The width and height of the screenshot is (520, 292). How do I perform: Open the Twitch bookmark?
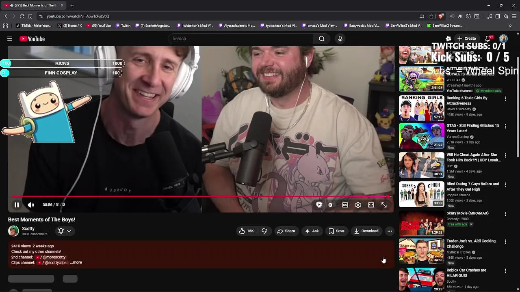pyautogui.click(x=123, y=26)
